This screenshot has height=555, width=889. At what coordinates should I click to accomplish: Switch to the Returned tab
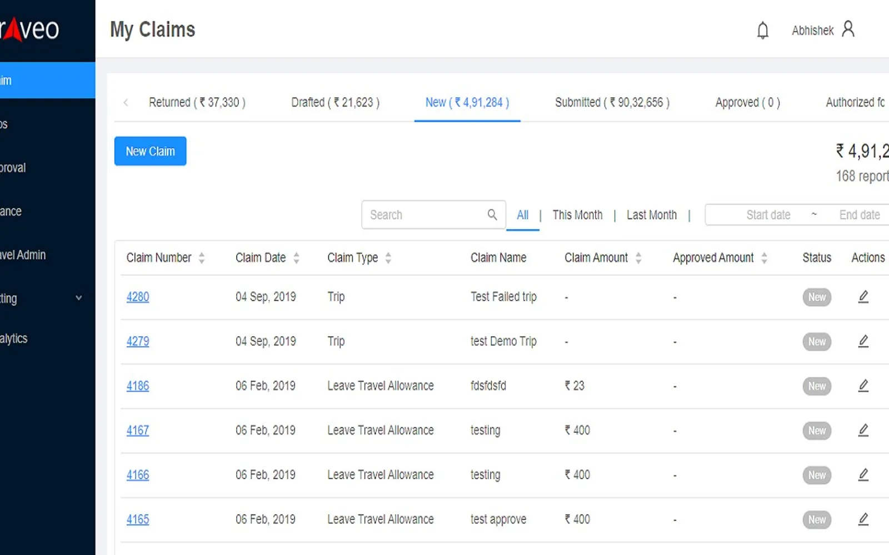point(197,103)
